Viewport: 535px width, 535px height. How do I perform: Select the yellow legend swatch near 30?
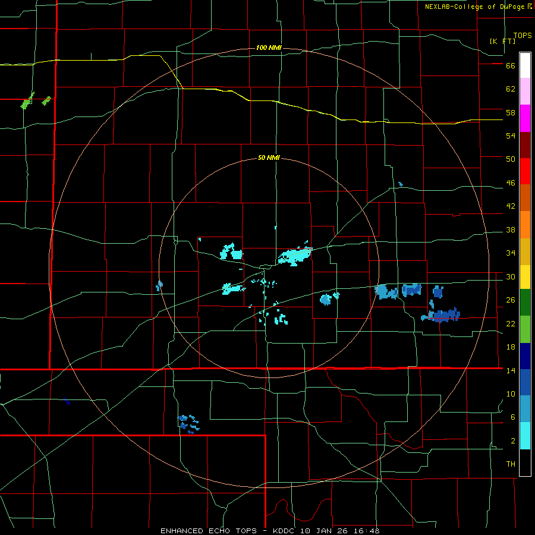(525, 277)
